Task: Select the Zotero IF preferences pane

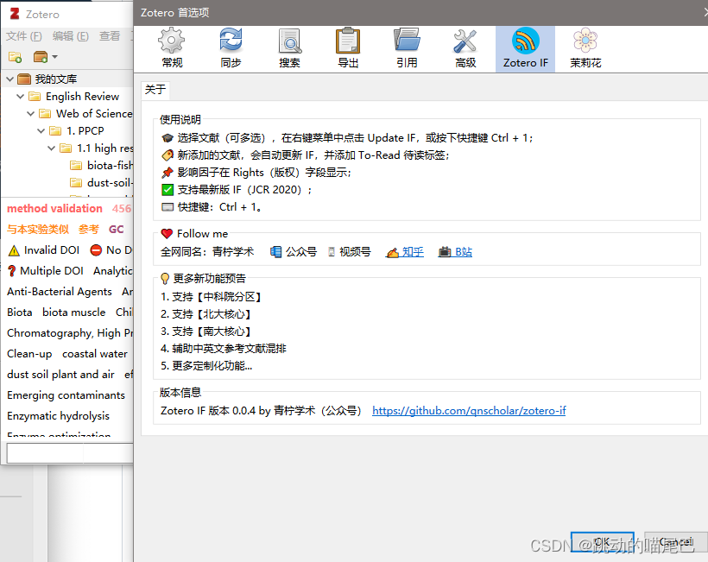Action: click(x=525, y=48)
